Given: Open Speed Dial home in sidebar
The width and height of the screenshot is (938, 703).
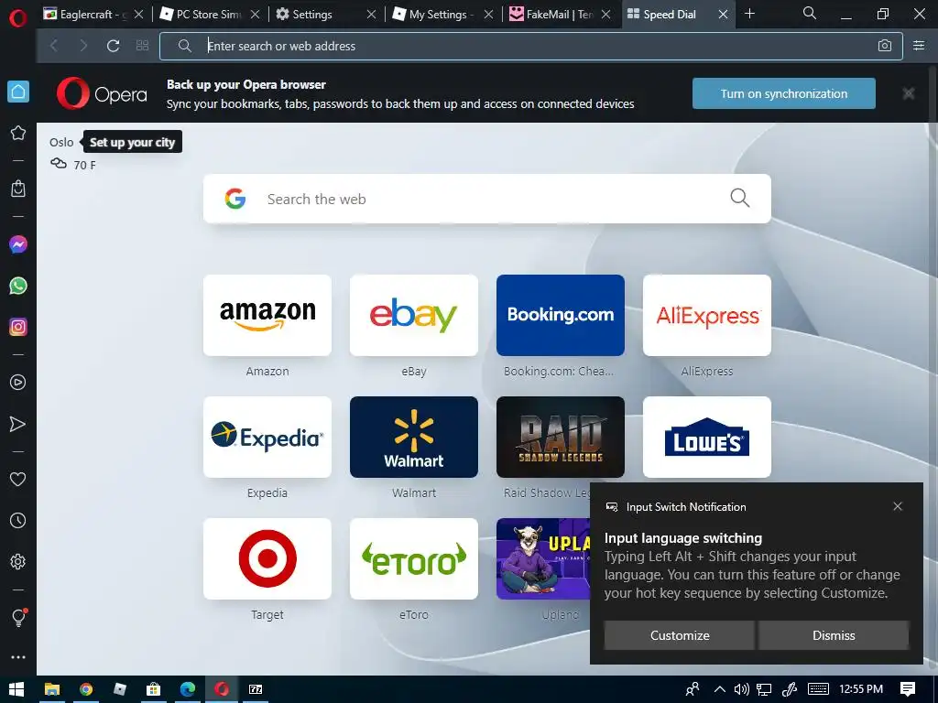Looking at the screenshot, I should (x=18, y=92).
